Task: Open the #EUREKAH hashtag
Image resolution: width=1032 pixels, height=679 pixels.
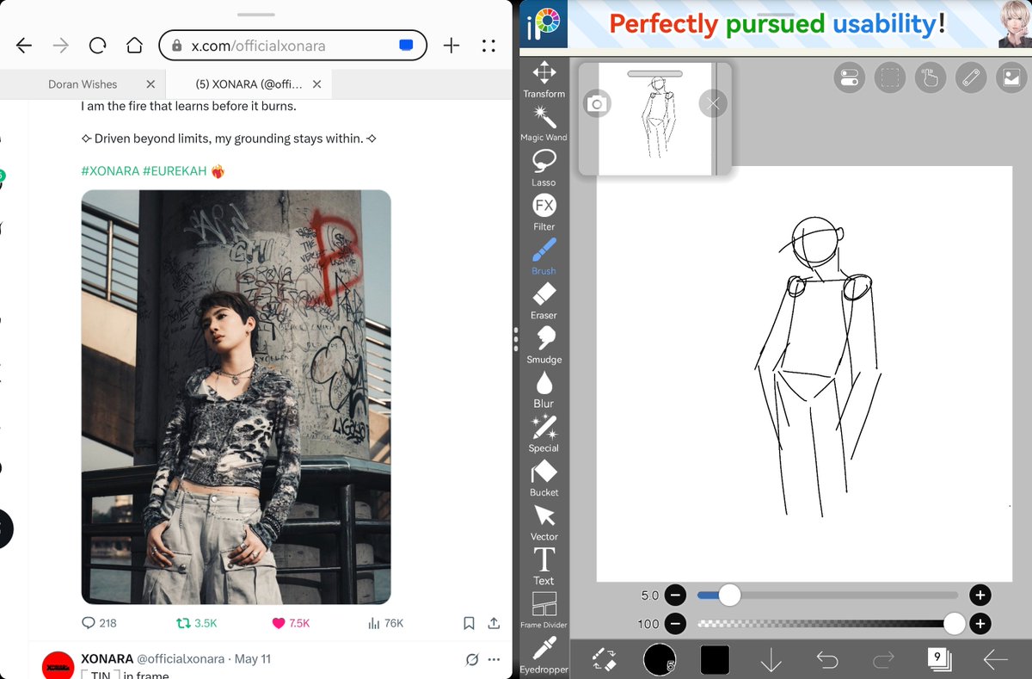Action: click(175, 171)
